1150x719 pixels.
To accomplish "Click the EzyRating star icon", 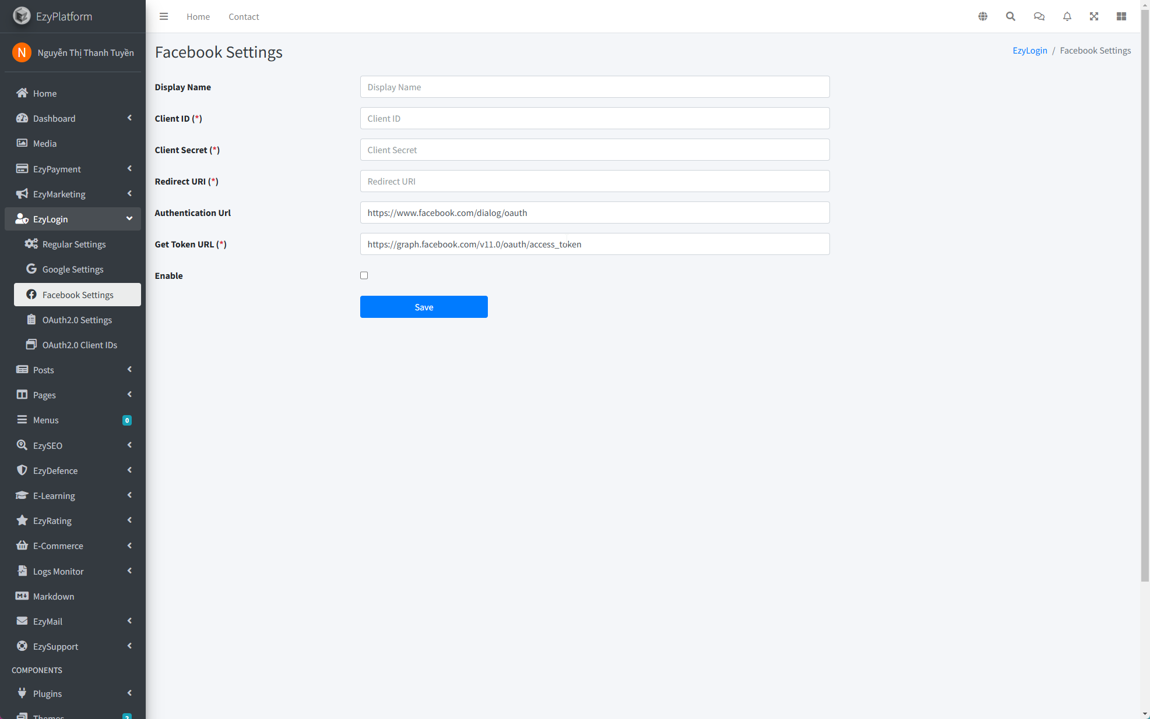I will click(x=22, y=520).
